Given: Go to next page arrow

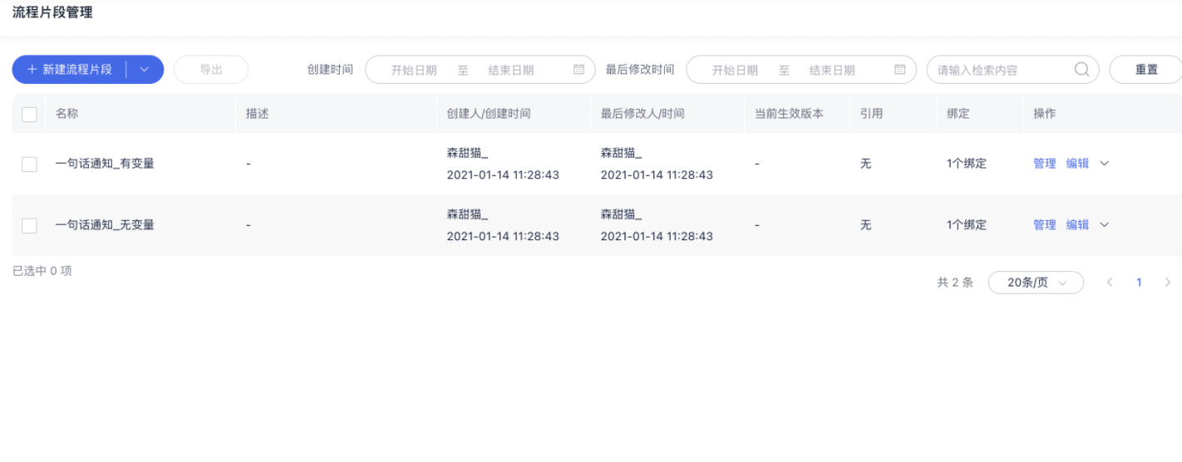Looking at the screenshot, I should pyautogui.click(x=1167, y=283).
